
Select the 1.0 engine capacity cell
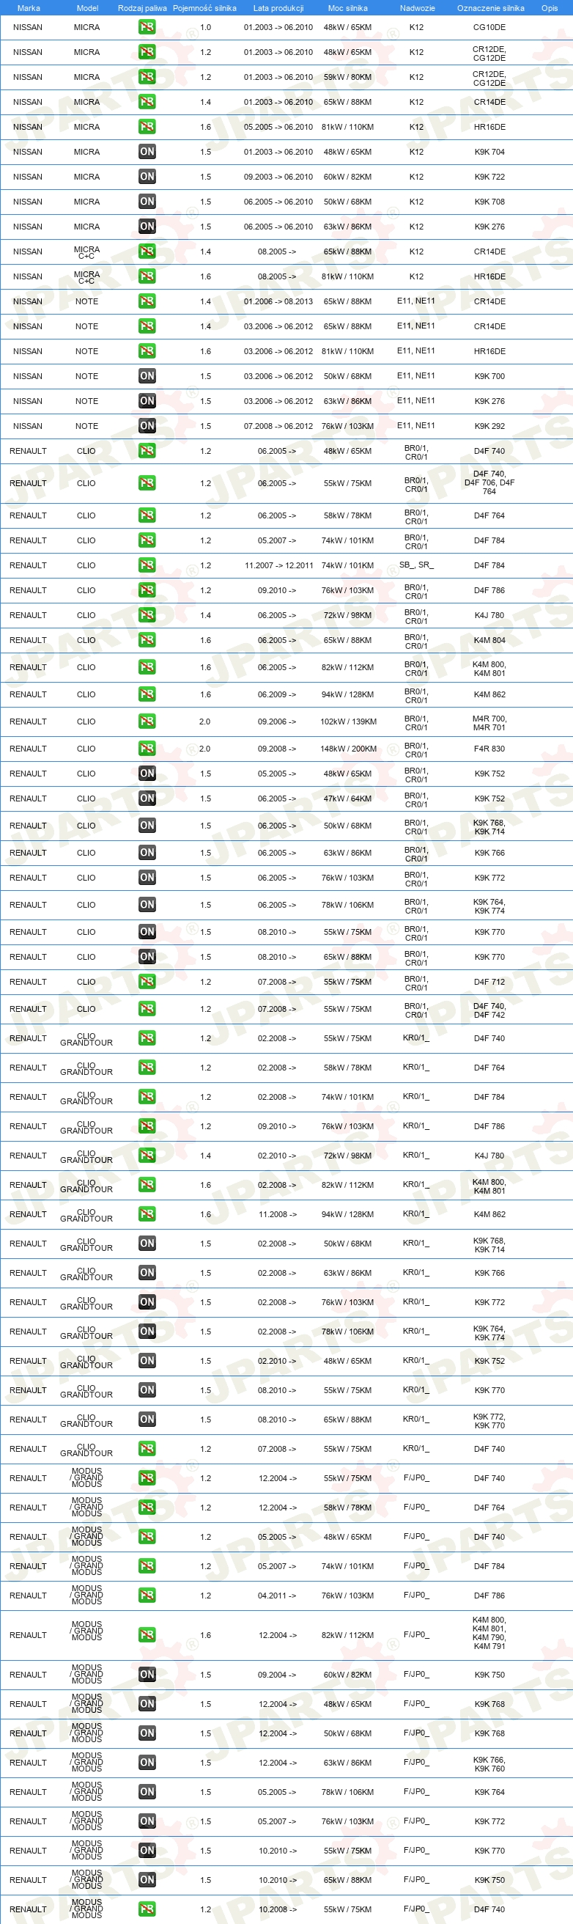point(205,27)
